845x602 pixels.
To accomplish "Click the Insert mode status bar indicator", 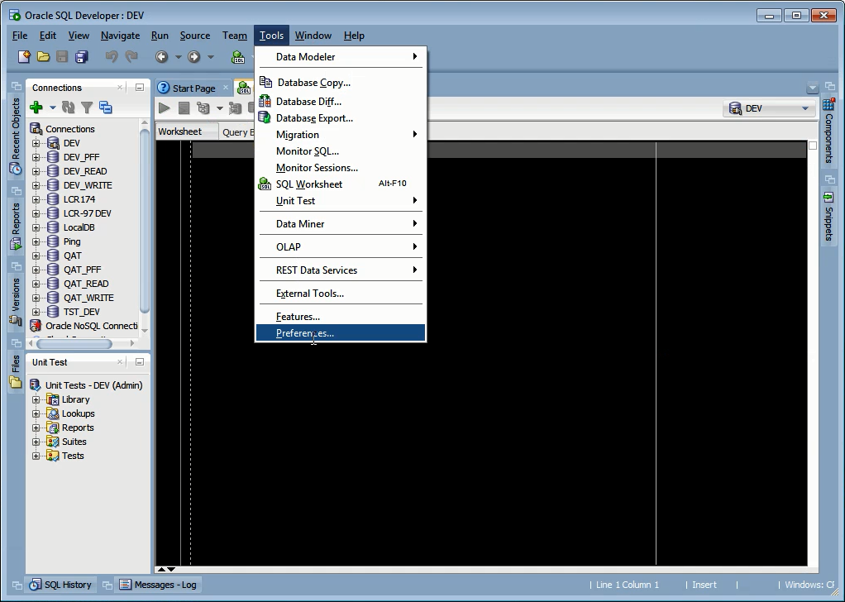I will pos(704,585).
